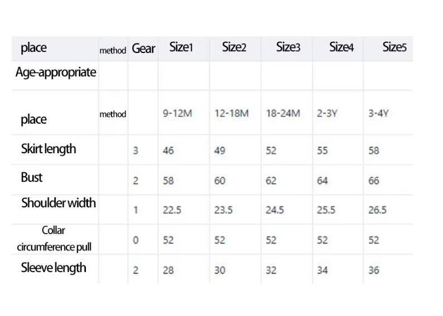Click the Age-appropriate row label
The width and height of the screenshot is (443, 316).
pyautogui.click(x=56, y=72)
